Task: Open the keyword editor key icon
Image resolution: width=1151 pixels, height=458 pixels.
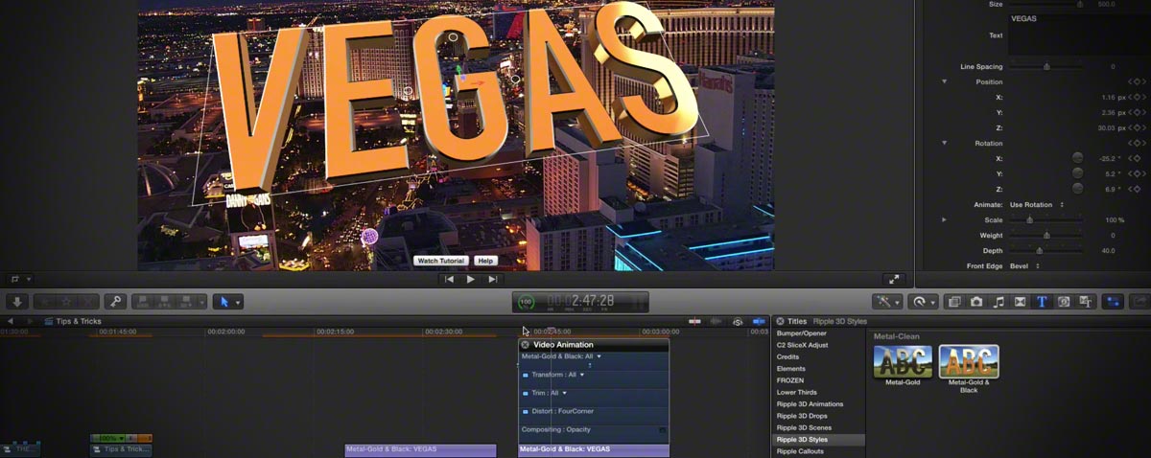Action: point(115,302)
